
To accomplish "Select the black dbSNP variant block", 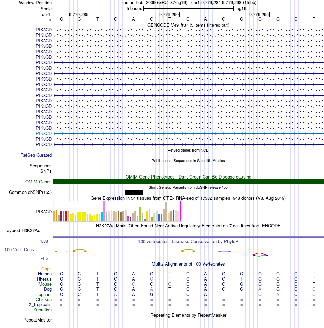I will 134,192.
